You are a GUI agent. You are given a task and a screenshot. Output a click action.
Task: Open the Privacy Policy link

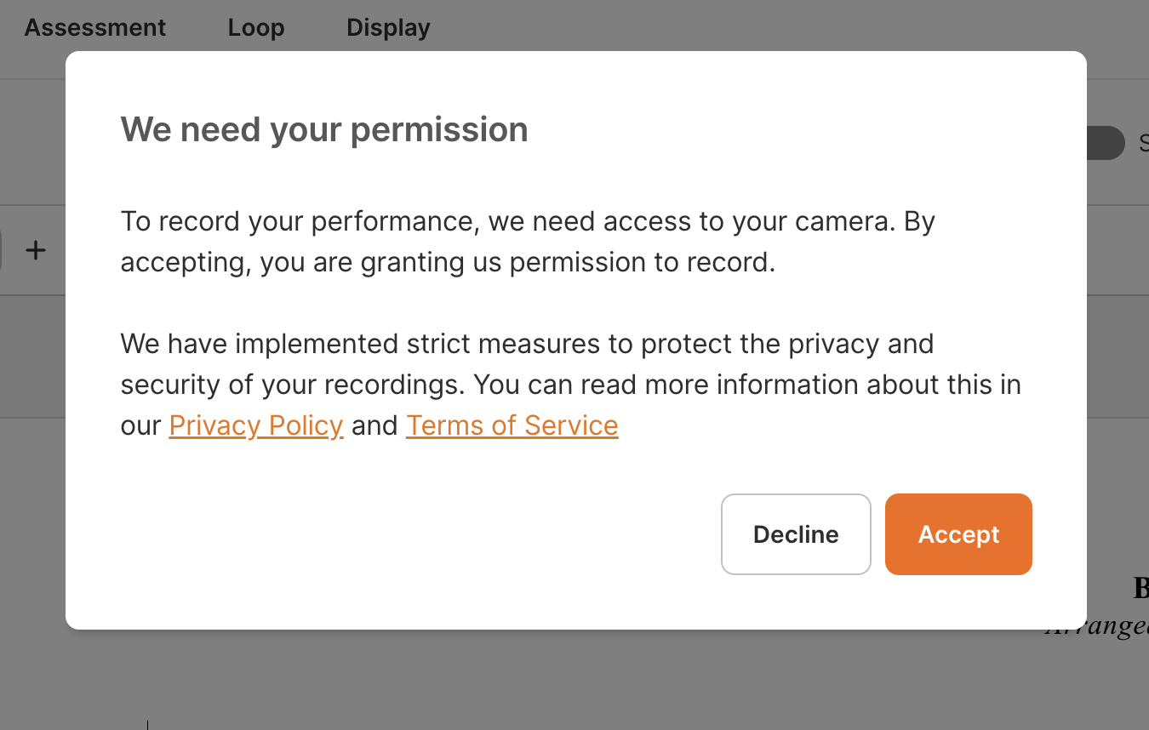point(256,425)
